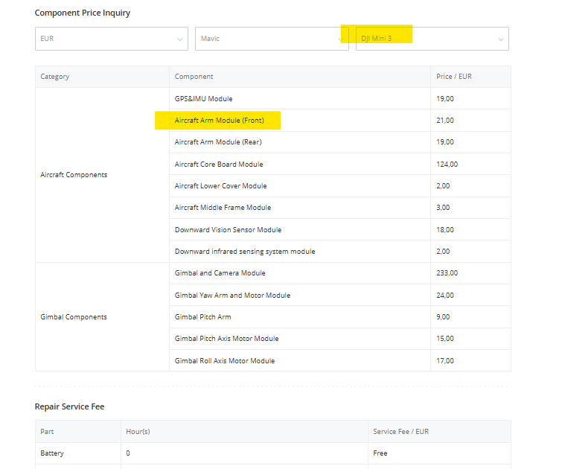Click the 21,00 price for Front Arm
This screenshot has height=469, width=562.
click(x=445, y=121)
